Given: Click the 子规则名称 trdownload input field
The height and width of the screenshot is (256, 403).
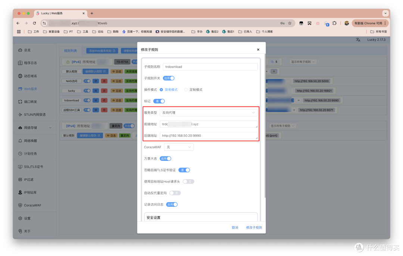Looking at the screenshot, I should pyautogui.click(x=210, y=66).
